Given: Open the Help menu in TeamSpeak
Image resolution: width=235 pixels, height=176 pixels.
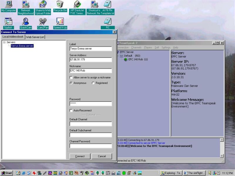Looking at the screenshot, I should [x=175, y=48].
